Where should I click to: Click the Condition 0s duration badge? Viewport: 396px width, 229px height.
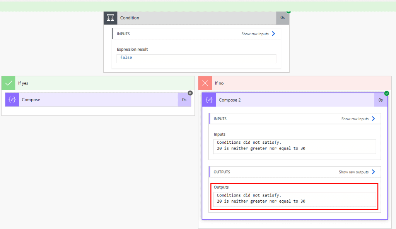[x=282, y=18]
